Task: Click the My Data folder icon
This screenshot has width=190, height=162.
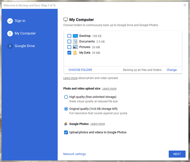Action: (x=75, y=53)
